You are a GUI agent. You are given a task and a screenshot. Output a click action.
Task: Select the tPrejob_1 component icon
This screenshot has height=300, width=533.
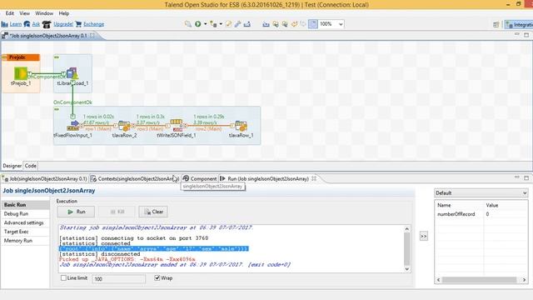21,73
